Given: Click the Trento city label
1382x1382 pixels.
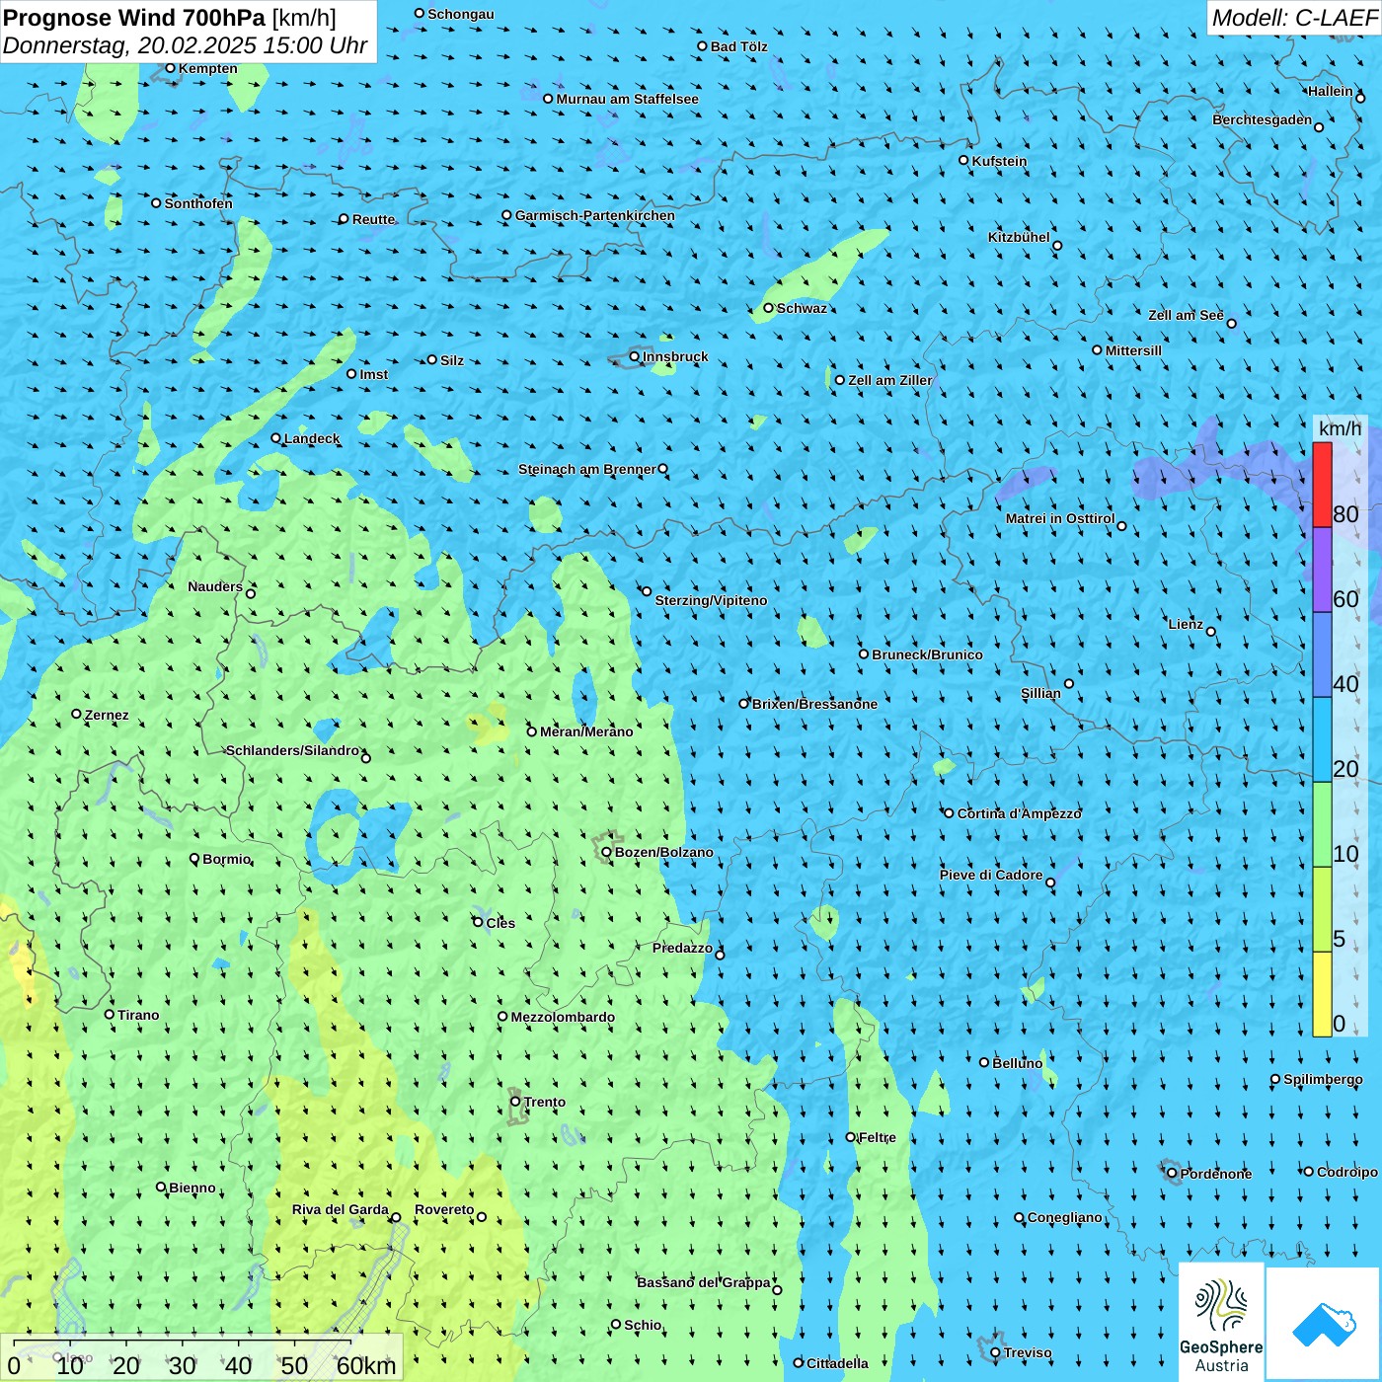Looking at the screenshot, I should [x=545, y=1102].
